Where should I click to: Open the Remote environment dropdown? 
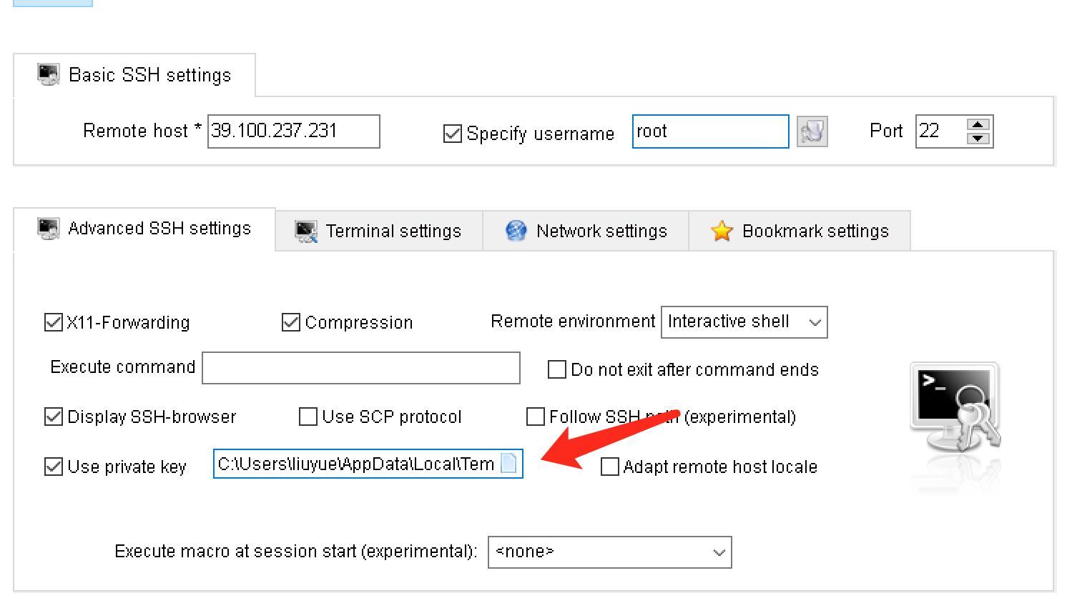coord(744,322)
